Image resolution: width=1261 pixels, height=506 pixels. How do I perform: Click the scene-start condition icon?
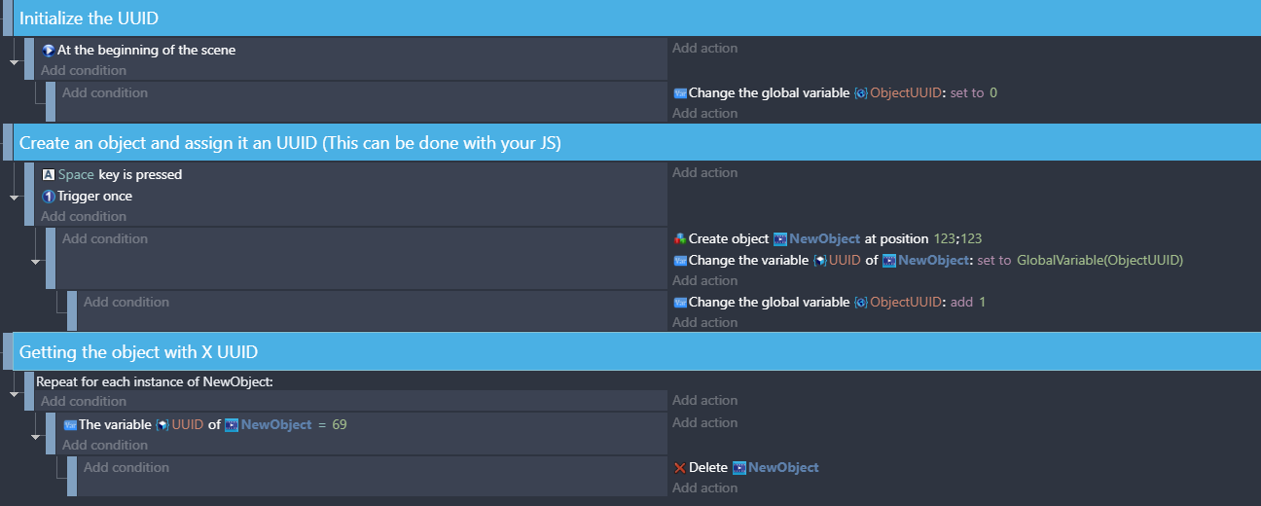coord(48,51)
